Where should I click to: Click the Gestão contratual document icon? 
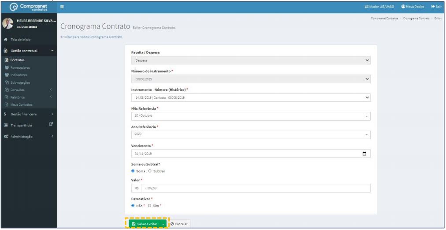[5, 51]
